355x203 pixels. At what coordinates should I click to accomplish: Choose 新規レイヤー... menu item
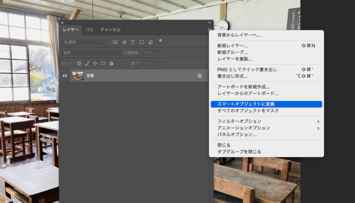(x=266, y=46)
